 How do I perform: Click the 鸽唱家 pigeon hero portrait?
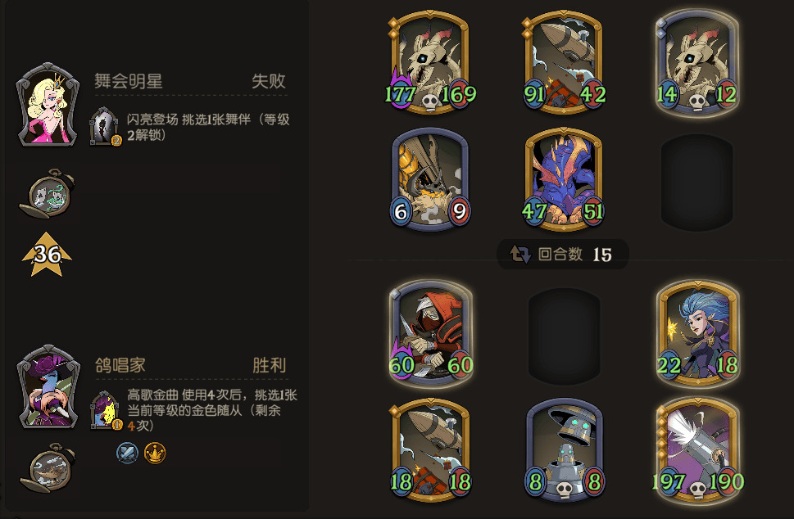click(48, 387)
